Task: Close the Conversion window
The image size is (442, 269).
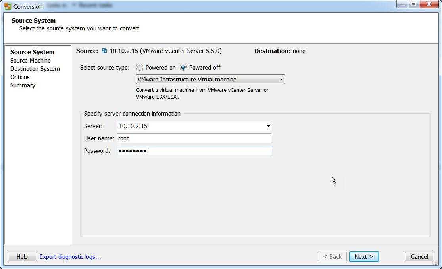Action: 429,4
